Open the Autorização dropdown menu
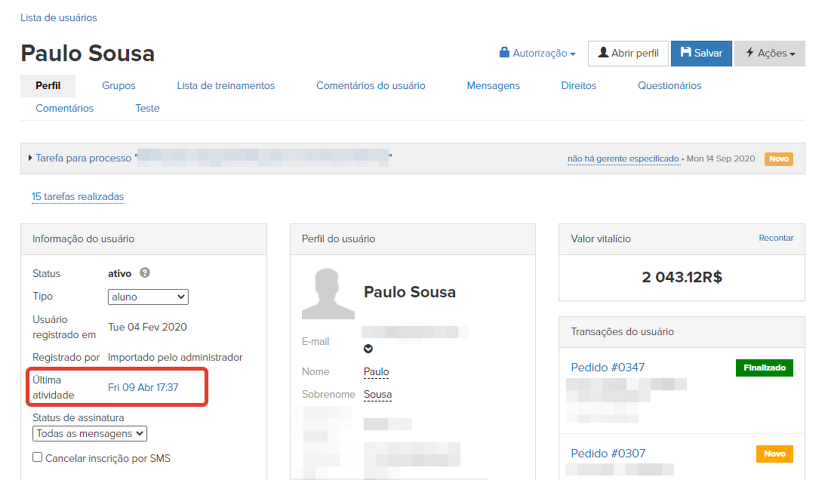828x480 pixels. pos(537,54)
